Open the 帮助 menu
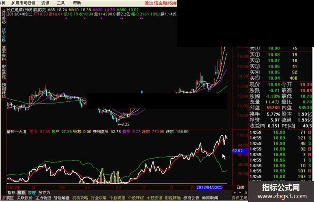Screen dimensions: 314x202 77,3
